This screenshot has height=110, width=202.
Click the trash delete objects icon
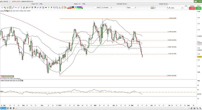(x=32, y=8)
